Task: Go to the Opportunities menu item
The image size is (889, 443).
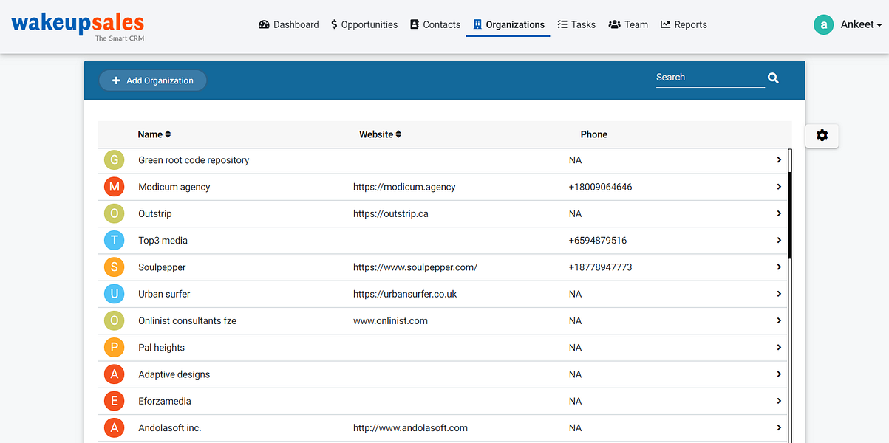Action: (x=364, y=24)
